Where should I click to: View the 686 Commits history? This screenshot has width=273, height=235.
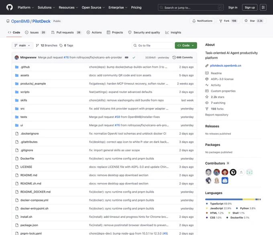pos(182,57)
